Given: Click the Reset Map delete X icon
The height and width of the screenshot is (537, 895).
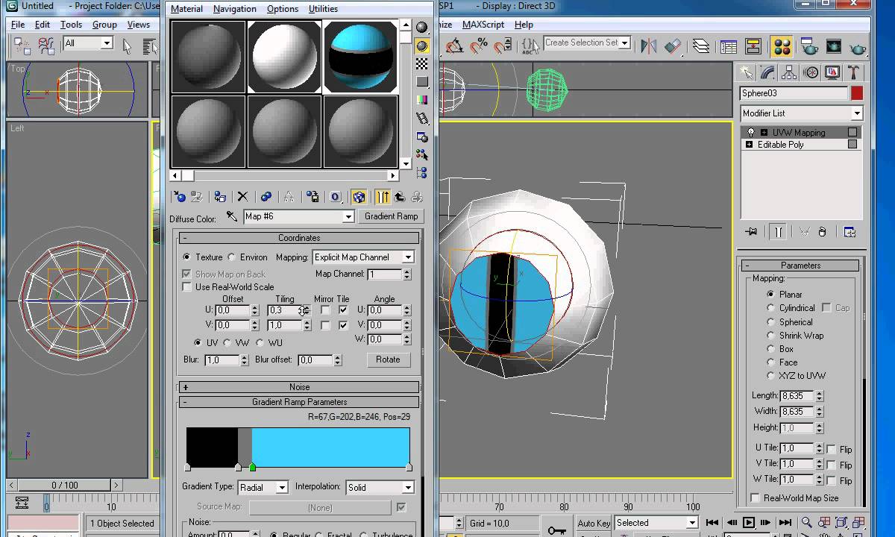Looking at the screenshot, I should click(x=242, y=197).
